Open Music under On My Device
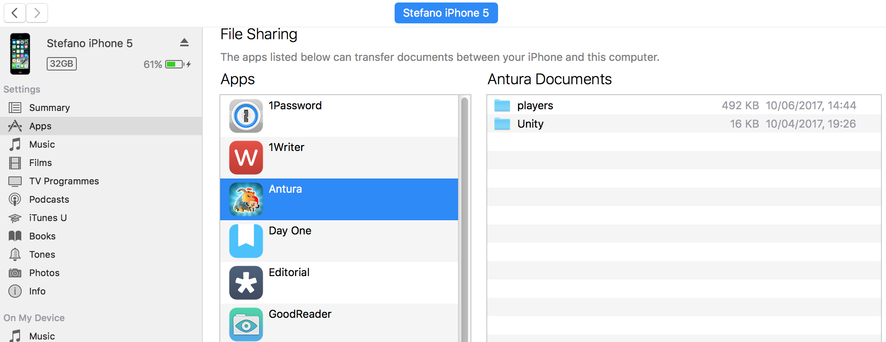886x342 pixels. pyautogui.click(x=42, y=336)
